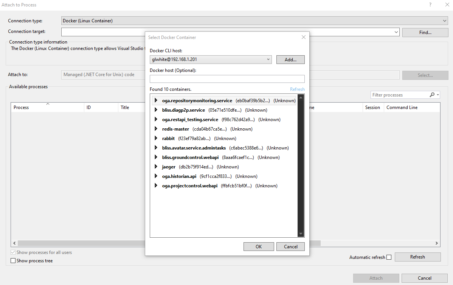Viewport: 453px width, 285px height.
Task: Sort by the ID column header
Action: (101, 107)
